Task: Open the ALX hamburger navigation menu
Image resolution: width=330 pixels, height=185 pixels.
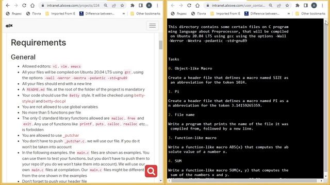Action: tap(153, 26)
